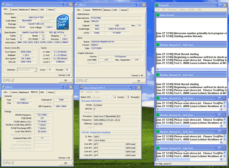Image resolution: width=229 pixels, height=168 pixels.
Task: Click the CPUID field 0x106A4
Action: tap(116, 105)
